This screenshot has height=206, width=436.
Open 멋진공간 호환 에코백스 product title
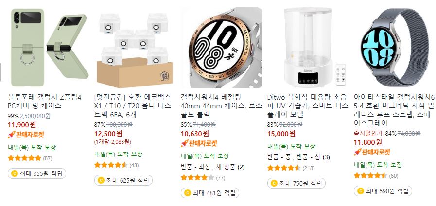[133, 105]
